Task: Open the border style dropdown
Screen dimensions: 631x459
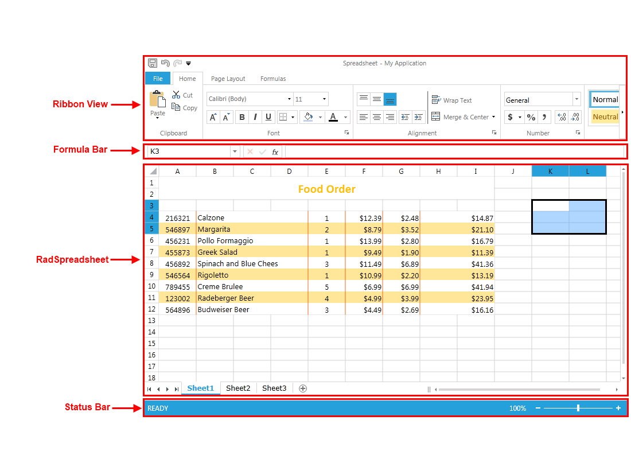Action: tap(293, 116)
